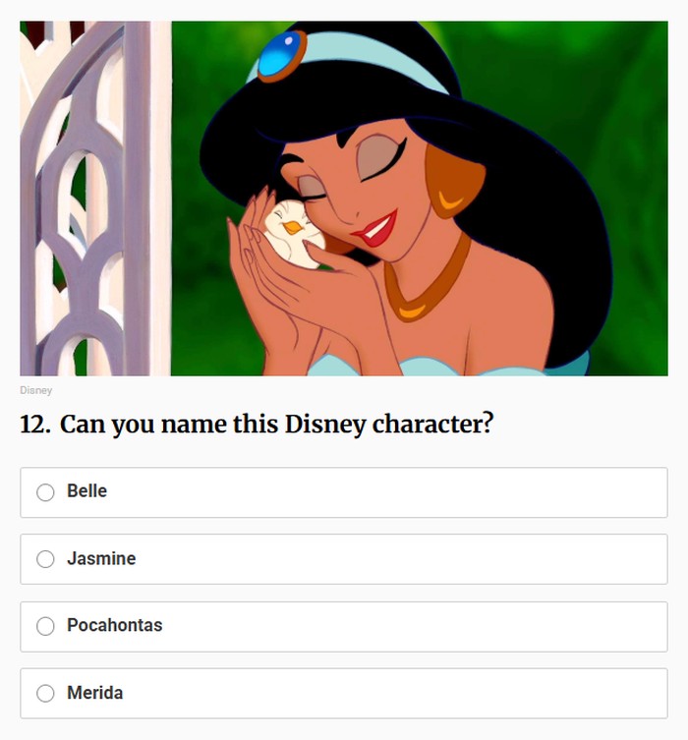
Task: Click the question text 'Can you name this Disney character?'
Action: (276, 425)
